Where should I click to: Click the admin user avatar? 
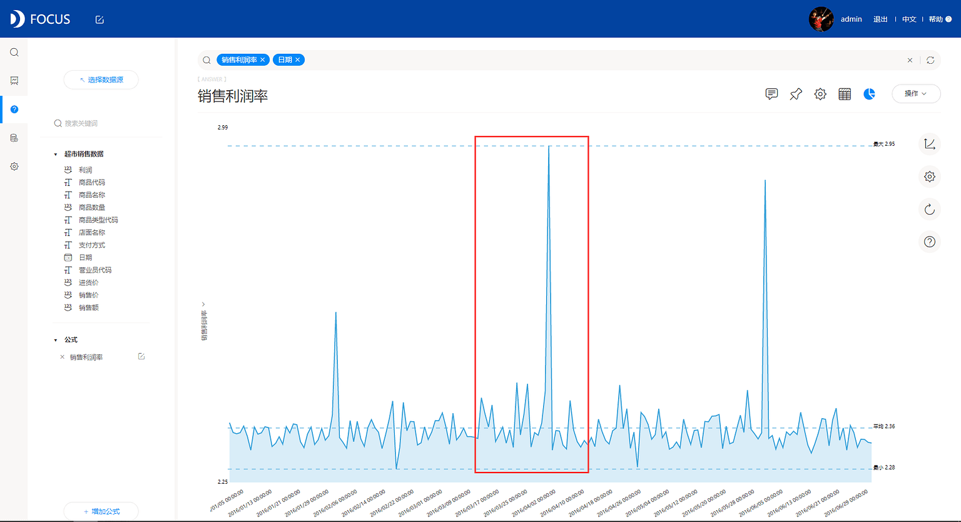(821, 19)
